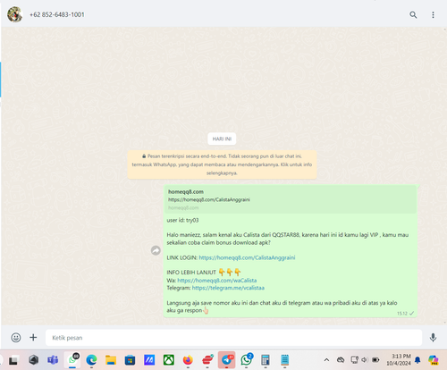
Task: Open the emoji picker
Action: tap(16, 338)
